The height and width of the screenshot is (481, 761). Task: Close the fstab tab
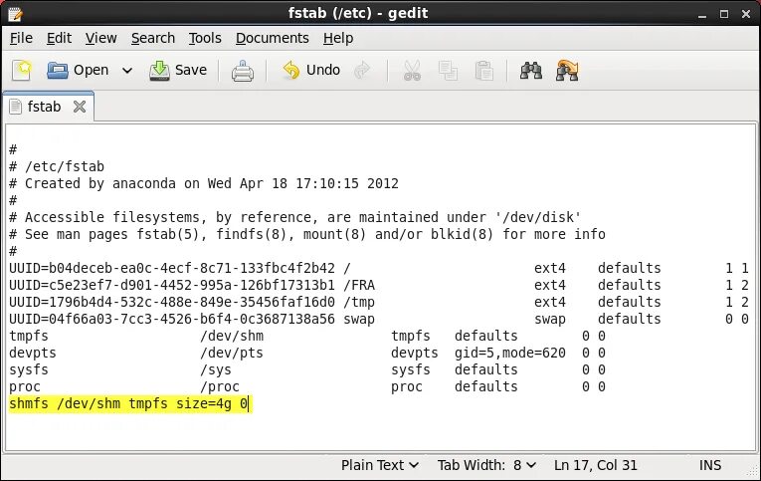(80, 107)
